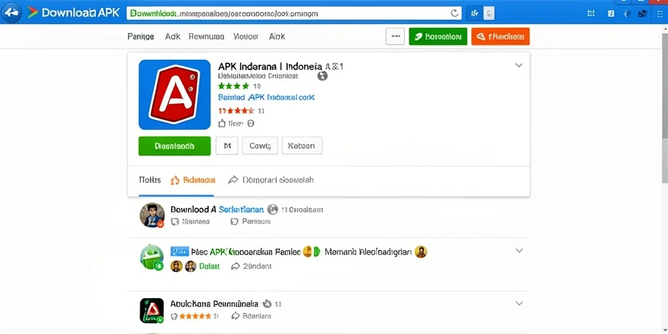Click the large red A app icon
Image resolution: width=668 pixels, height=334 pixels.
(x=175, y=95)
